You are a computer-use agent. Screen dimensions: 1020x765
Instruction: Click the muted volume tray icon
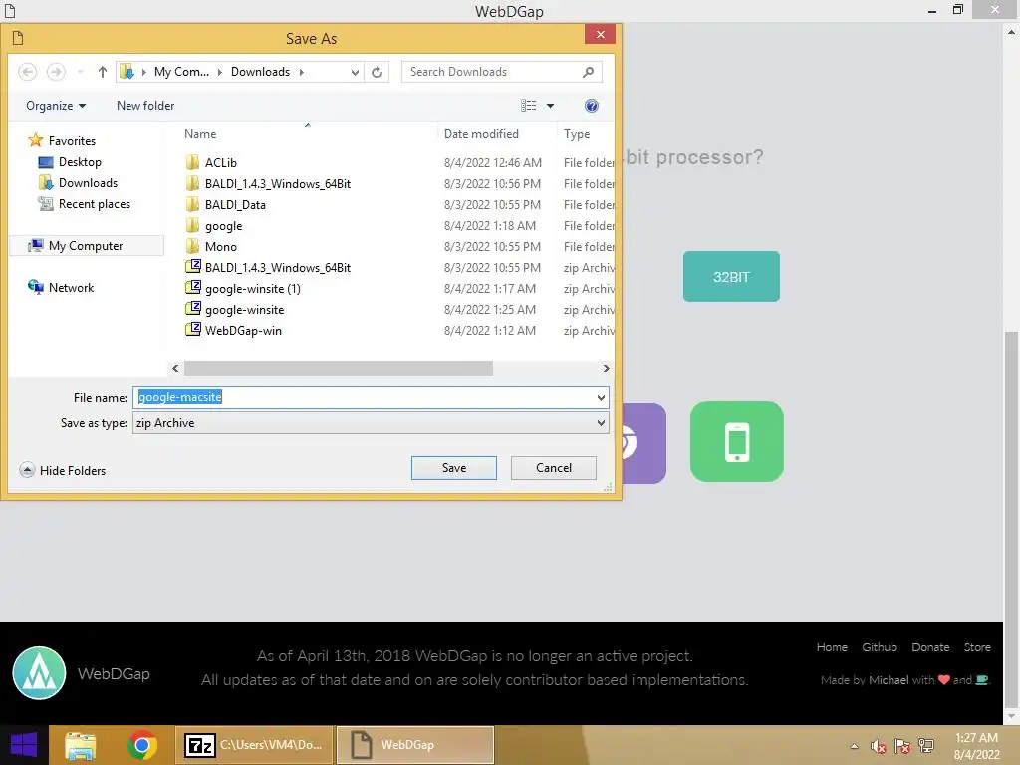879,746
